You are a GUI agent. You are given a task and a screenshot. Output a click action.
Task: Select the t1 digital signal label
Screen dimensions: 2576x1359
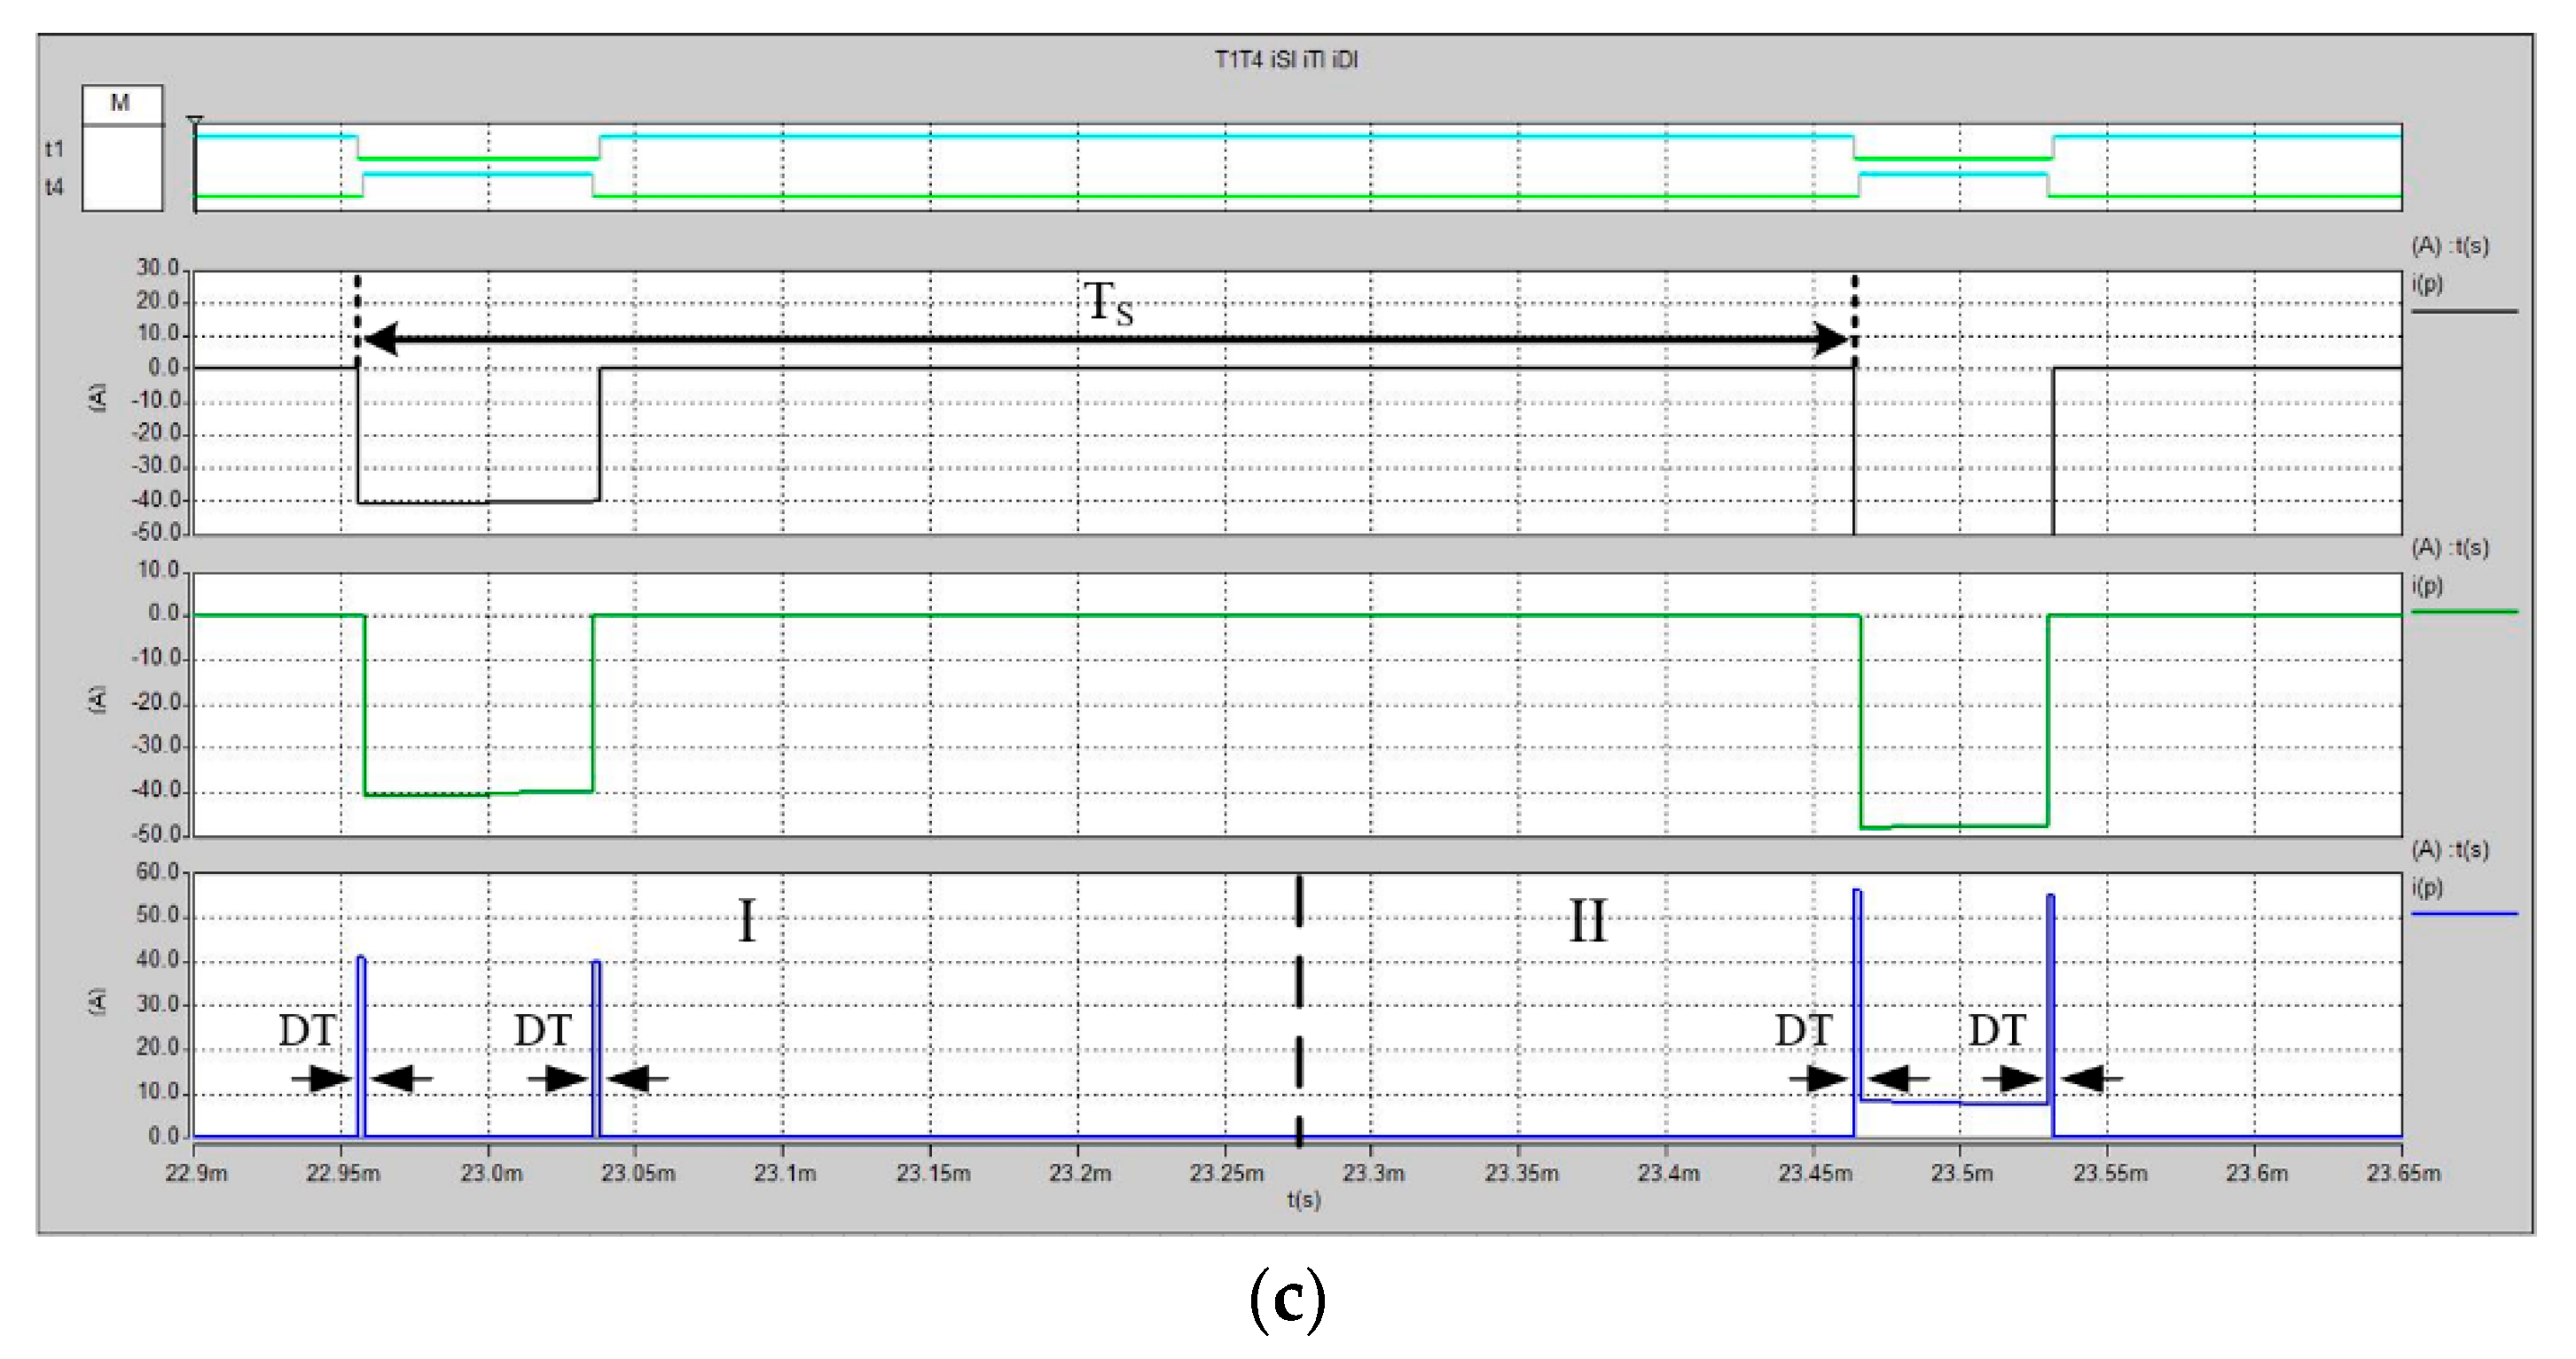coord(54,149)
